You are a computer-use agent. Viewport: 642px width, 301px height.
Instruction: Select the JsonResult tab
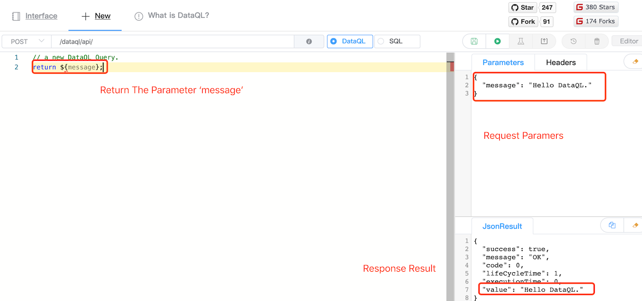click(x=502, y=226)
